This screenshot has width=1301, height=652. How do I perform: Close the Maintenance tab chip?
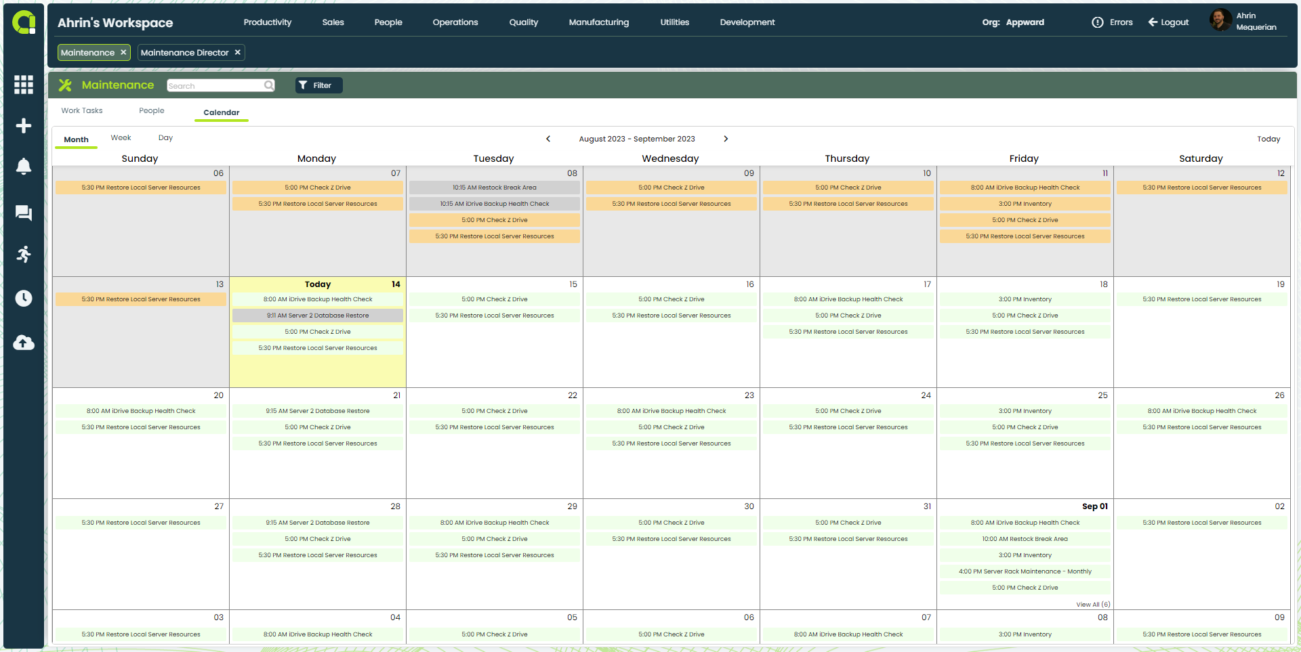click(123, 52)
